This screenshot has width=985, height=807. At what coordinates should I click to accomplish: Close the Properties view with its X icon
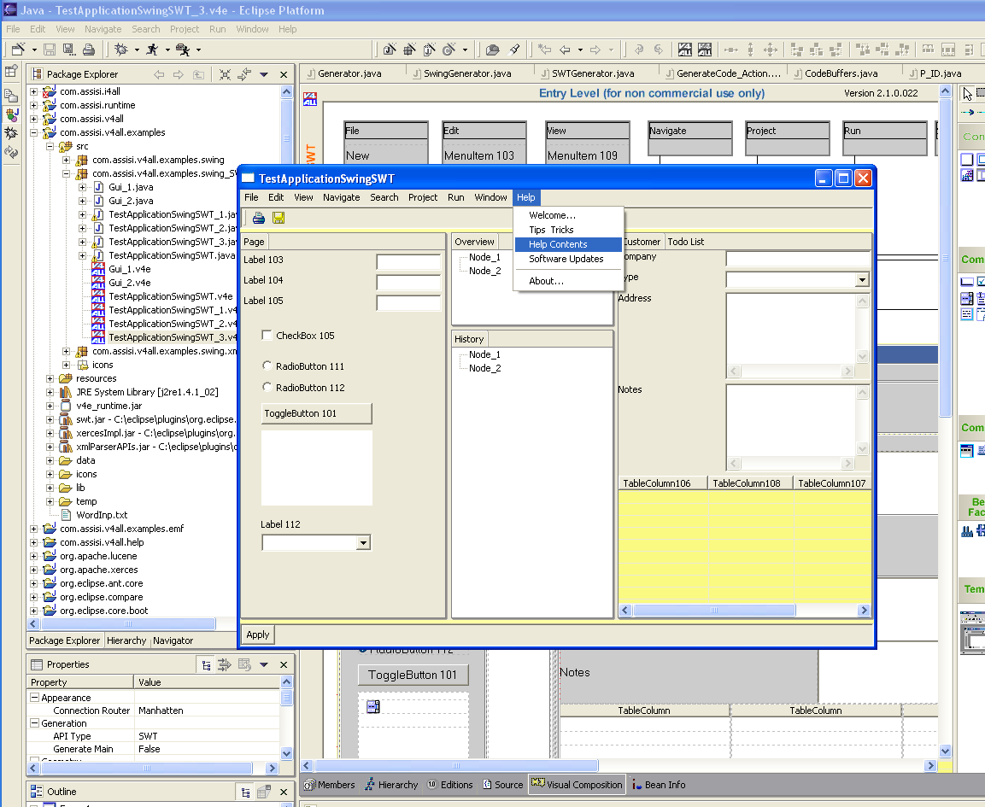pyautogui.click(x=284, y=664)
